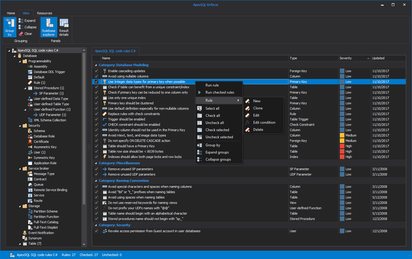Viewport: 412px width, 259px height.
Task: Click the blue Low severity swatch for View row
Action: (342, 203)
